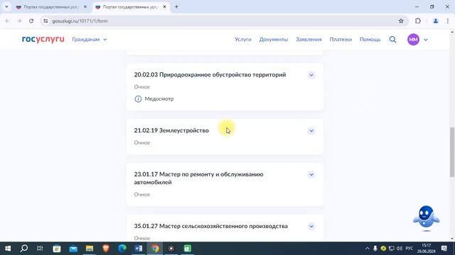Click the browser back arrow
This screenshot has height=255, width=455.
coord(8,21)
